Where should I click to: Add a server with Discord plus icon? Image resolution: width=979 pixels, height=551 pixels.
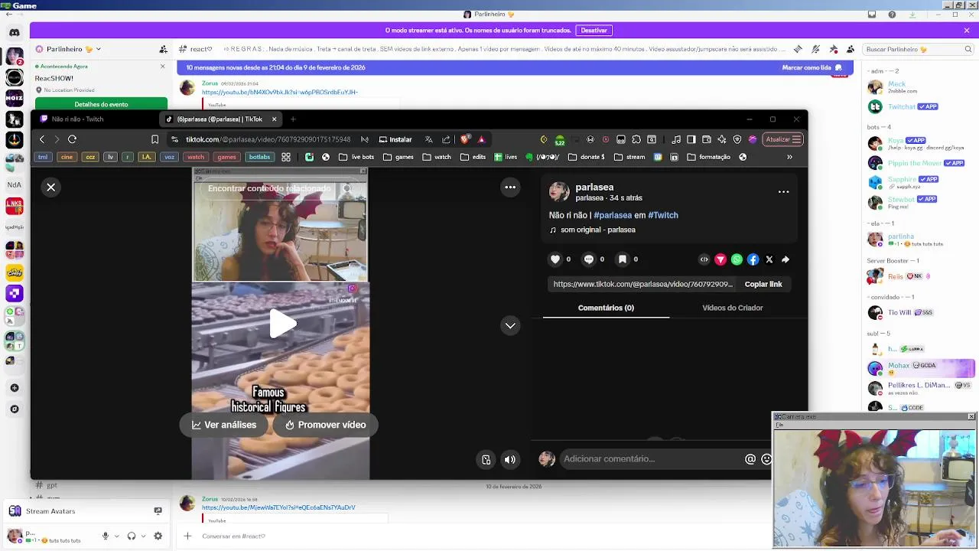(x=14, y=388)
